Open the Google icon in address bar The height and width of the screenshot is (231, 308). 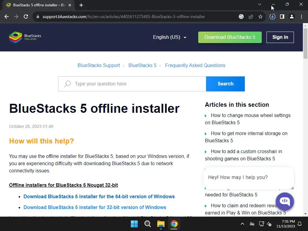(x=241, y=17)
